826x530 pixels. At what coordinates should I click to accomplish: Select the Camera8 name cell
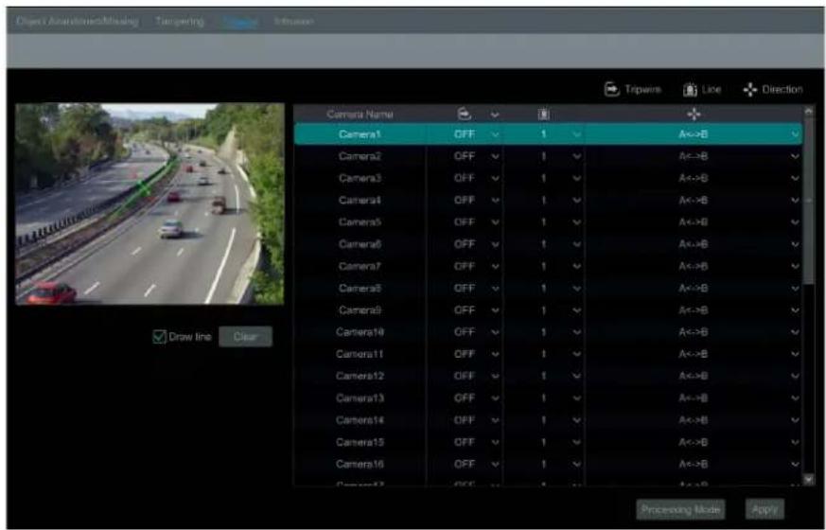pos(360,288)
